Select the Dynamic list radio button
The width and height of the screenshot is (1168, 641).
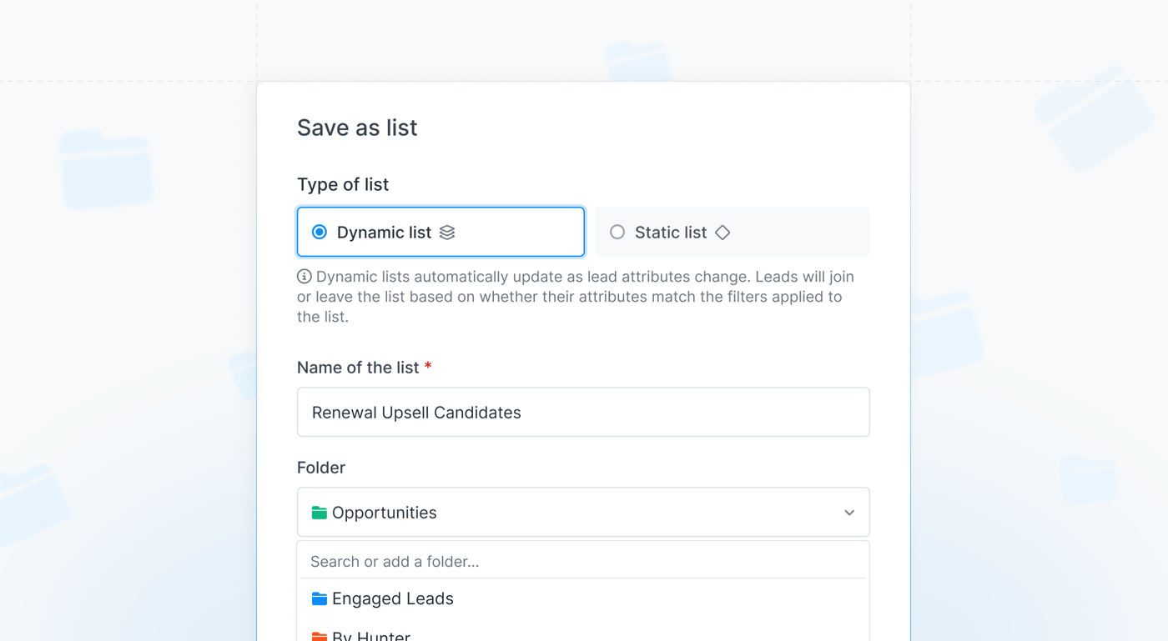point(318,232)
